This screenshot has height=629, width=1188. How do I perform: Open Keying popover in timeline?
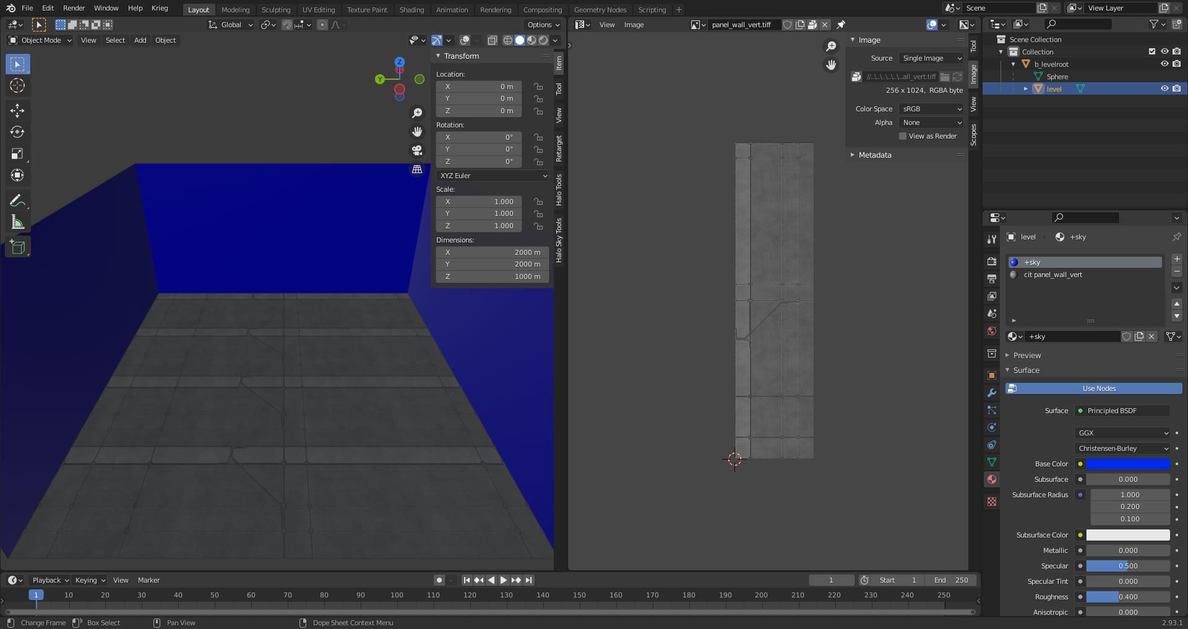click(x=90, y=580)
